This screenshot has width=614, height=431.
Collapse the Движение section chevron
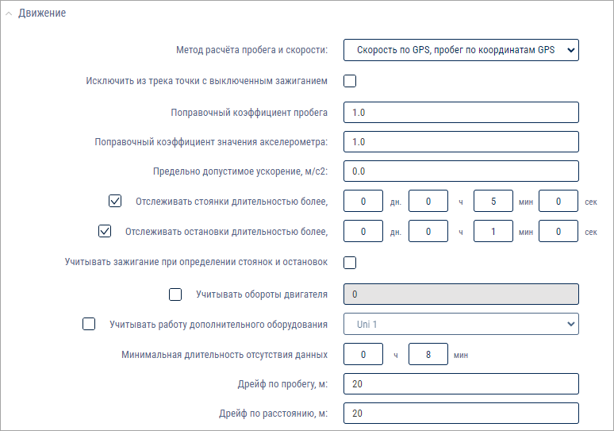(x=9, y=13)
